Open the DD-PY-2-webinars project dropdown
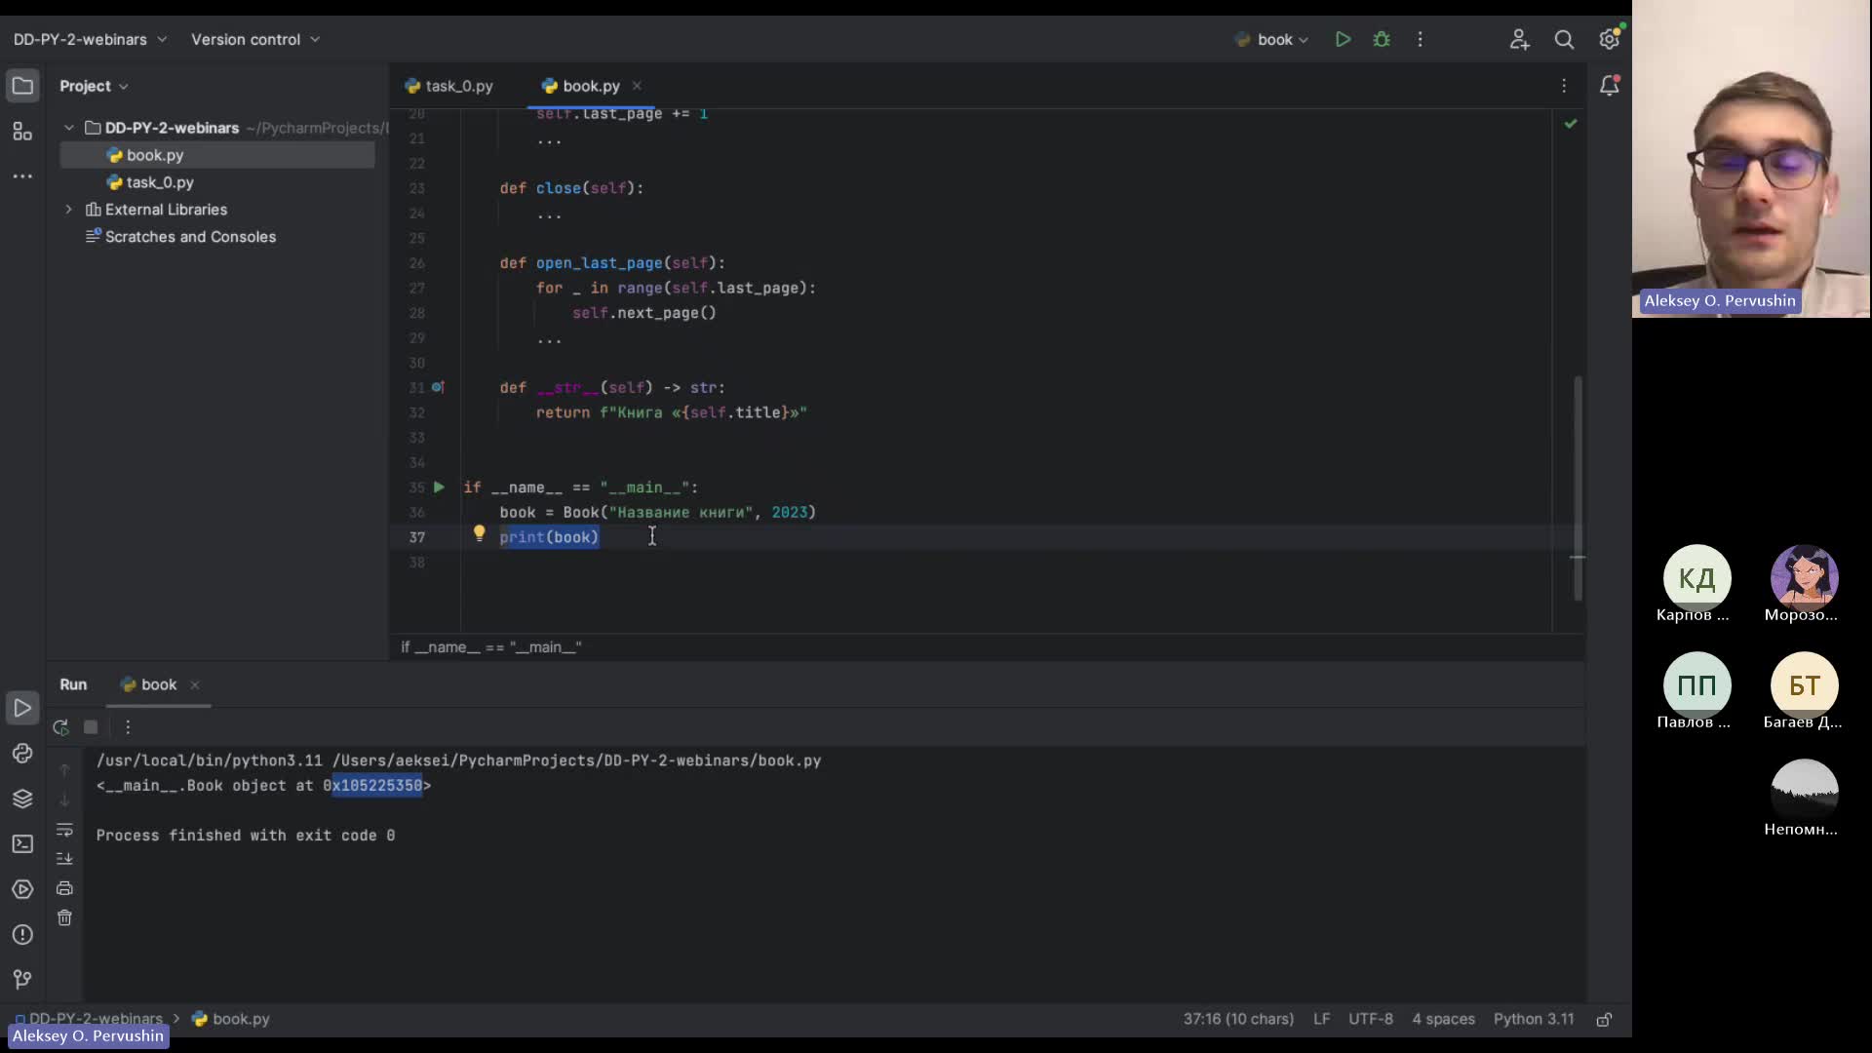 click(90, 39)
